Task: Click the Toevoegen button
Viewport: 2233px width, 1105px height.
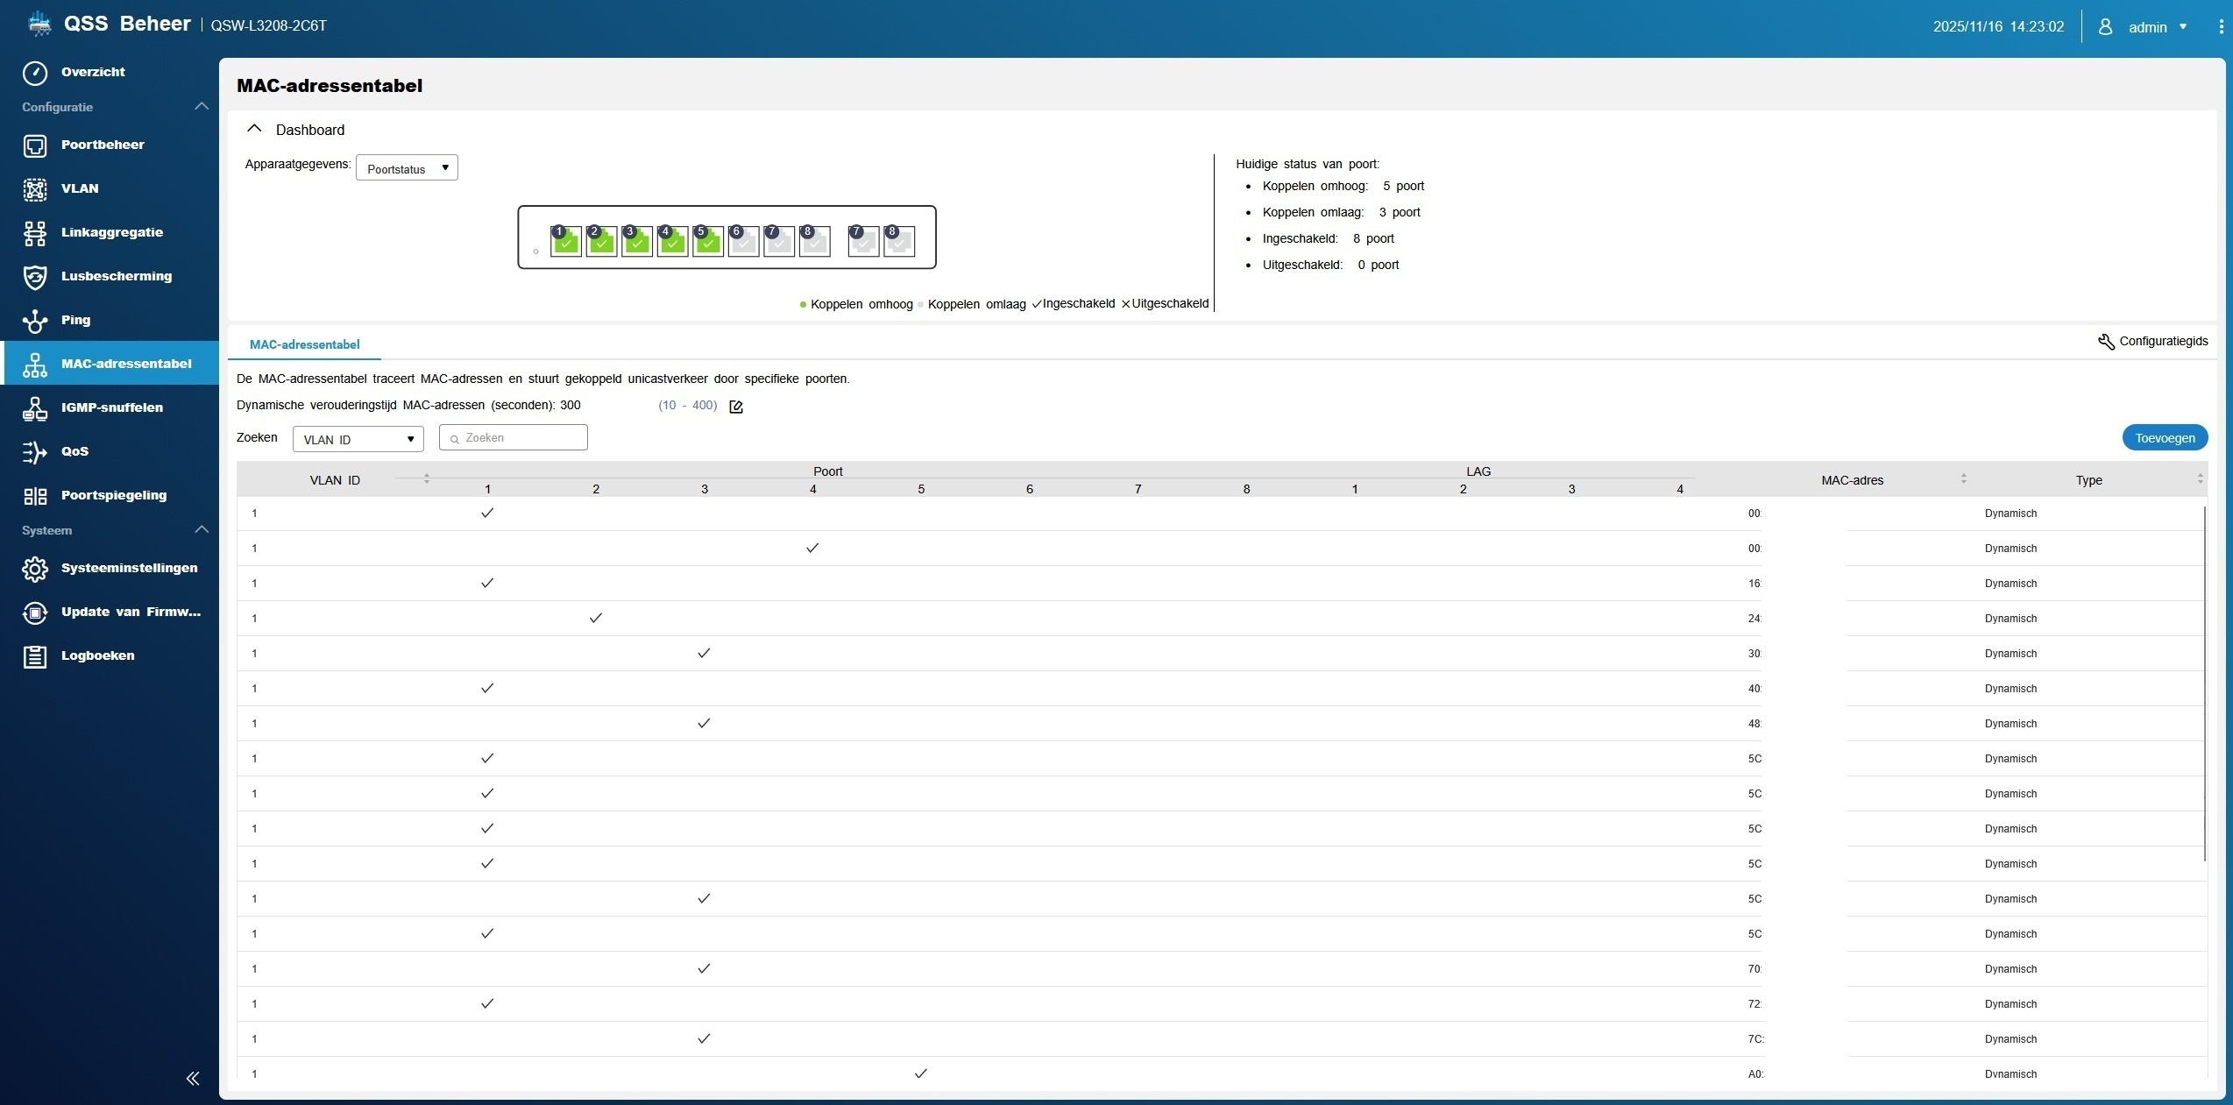Action: pyautogui.click(x=2164, y=438)
